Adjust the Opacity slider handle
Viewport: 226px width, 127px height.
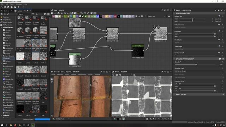(196, 65)
